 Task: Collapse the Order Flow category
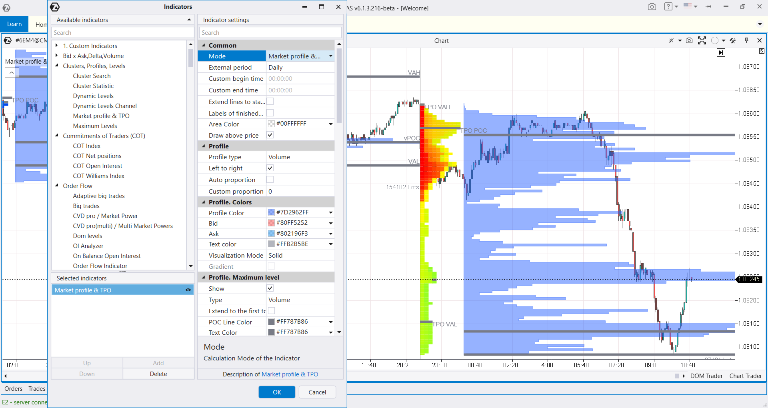click(57, 186)
